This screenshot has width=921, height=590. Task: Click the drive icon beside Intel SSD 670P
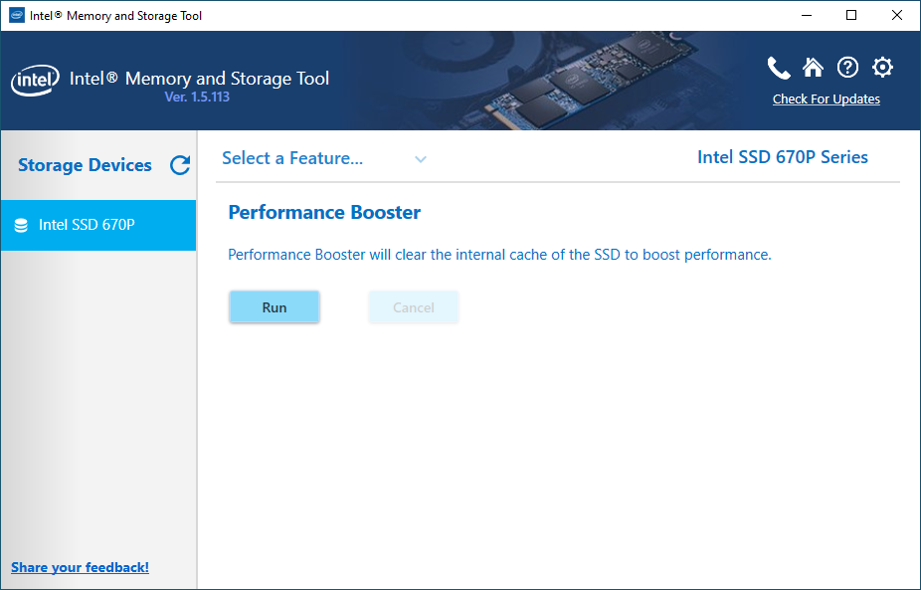[21, 225]
